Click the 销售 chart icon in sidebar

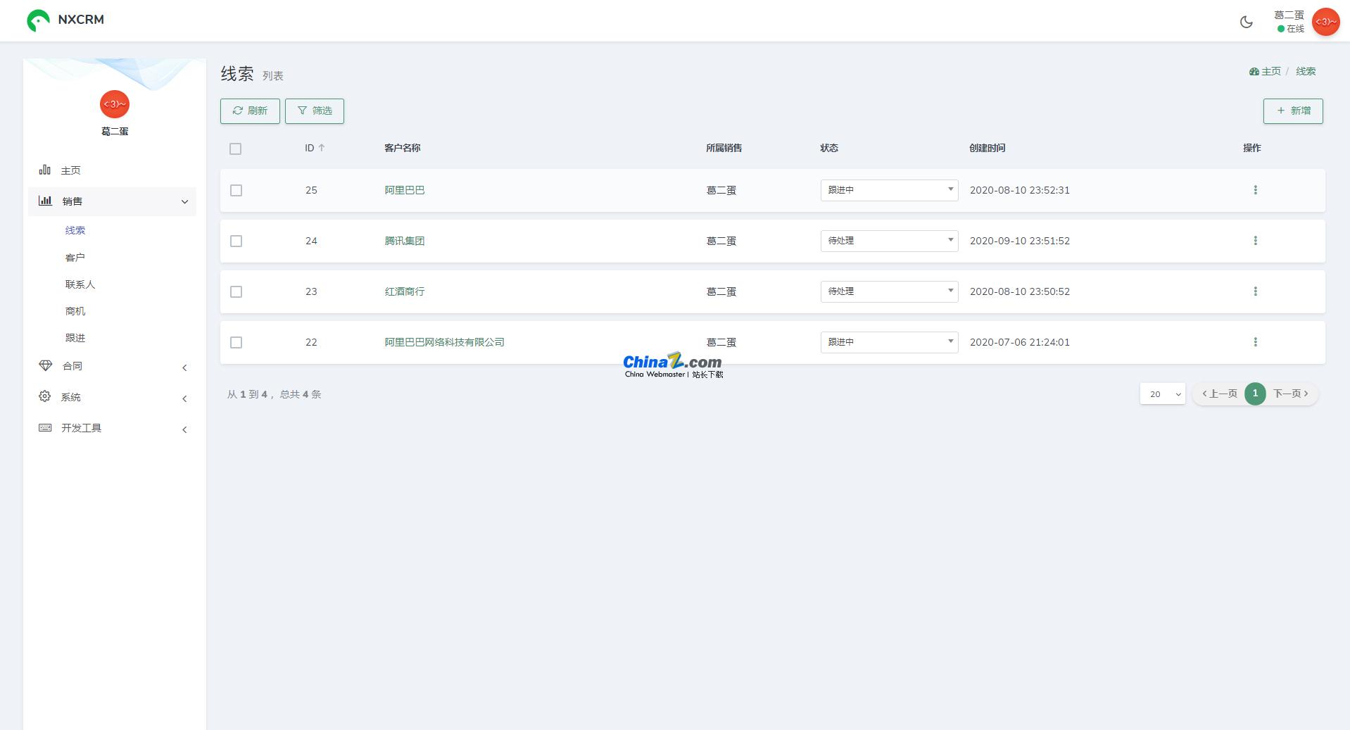45,201
